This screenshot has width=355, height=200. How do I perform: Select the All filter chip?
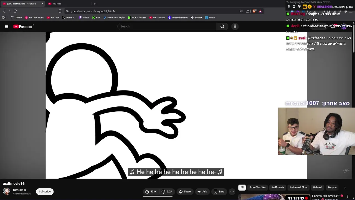click(x=242, y=187)
